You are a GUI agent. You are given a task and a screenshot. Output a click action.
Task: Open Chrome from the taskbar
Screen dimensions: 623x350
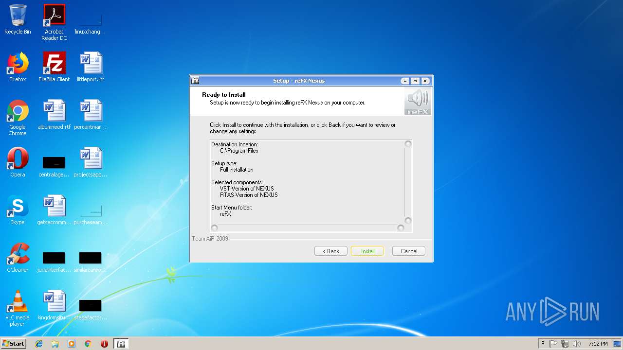point(88,344)
